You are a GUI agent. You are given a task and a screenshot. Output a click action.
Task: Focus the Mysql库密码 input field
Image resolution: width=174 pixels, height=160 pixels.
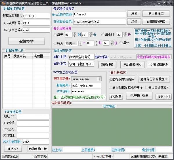(36, 30)
